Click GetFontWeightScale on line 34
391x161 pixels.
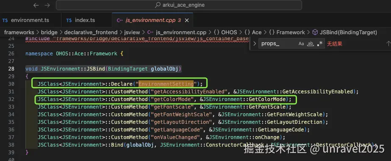tap(295, 115)
